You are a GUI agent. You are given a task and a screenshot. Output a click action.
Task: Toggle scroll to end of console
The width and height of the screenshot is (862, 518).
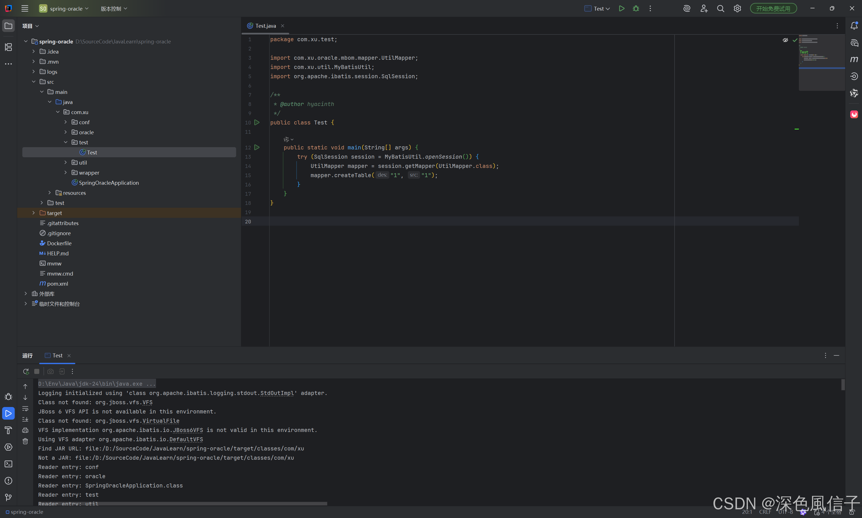(25, 419)
